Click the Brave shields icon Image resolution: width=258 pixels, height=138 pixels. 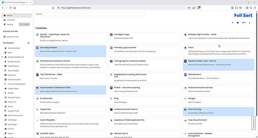point(199,8)
